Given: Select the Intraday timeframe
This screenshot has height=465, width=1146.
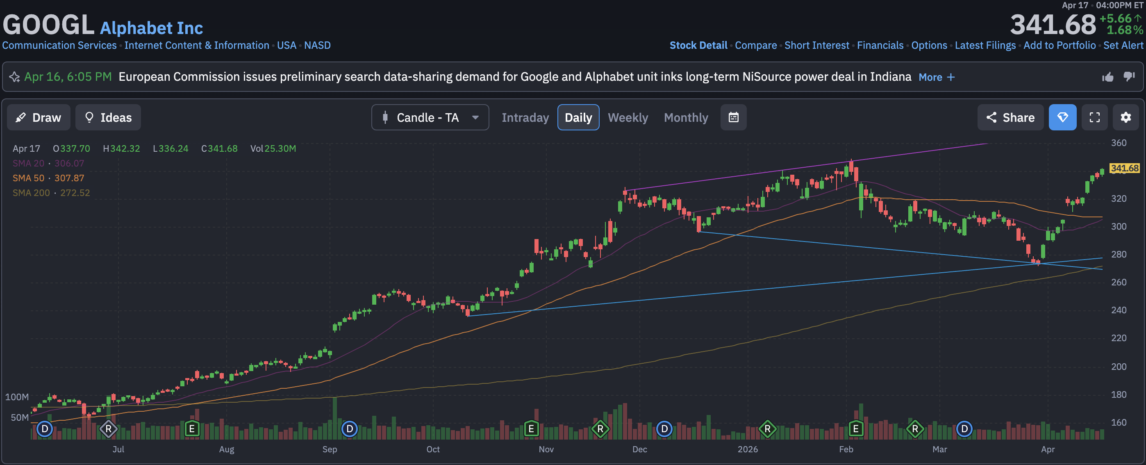Looking at the screenshot, I should [x=525, y=117].
